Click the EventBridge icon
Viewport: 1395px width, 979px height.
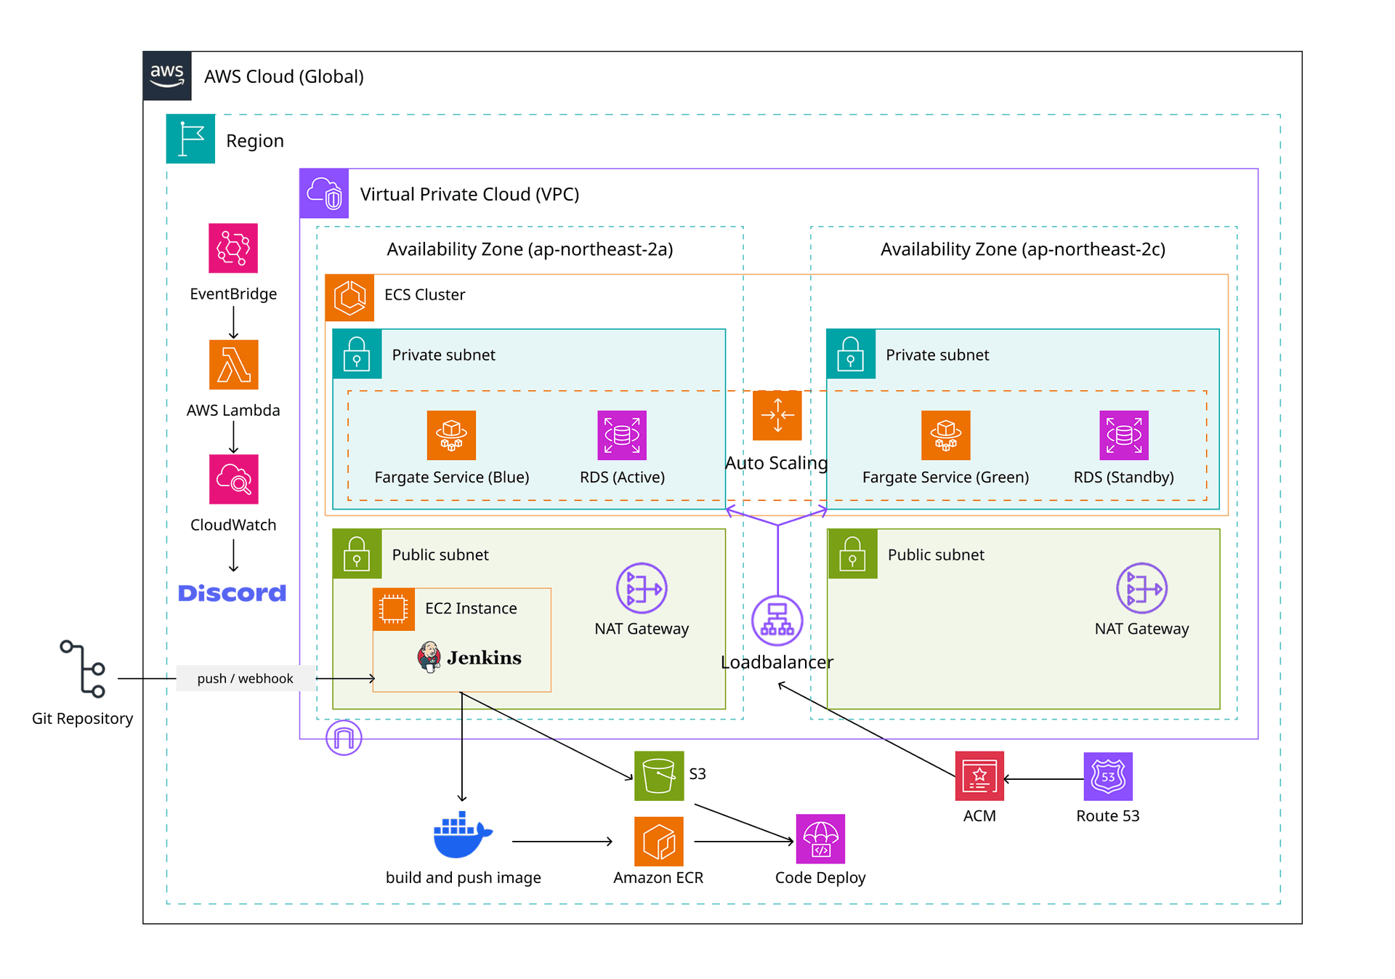[233, 248]
